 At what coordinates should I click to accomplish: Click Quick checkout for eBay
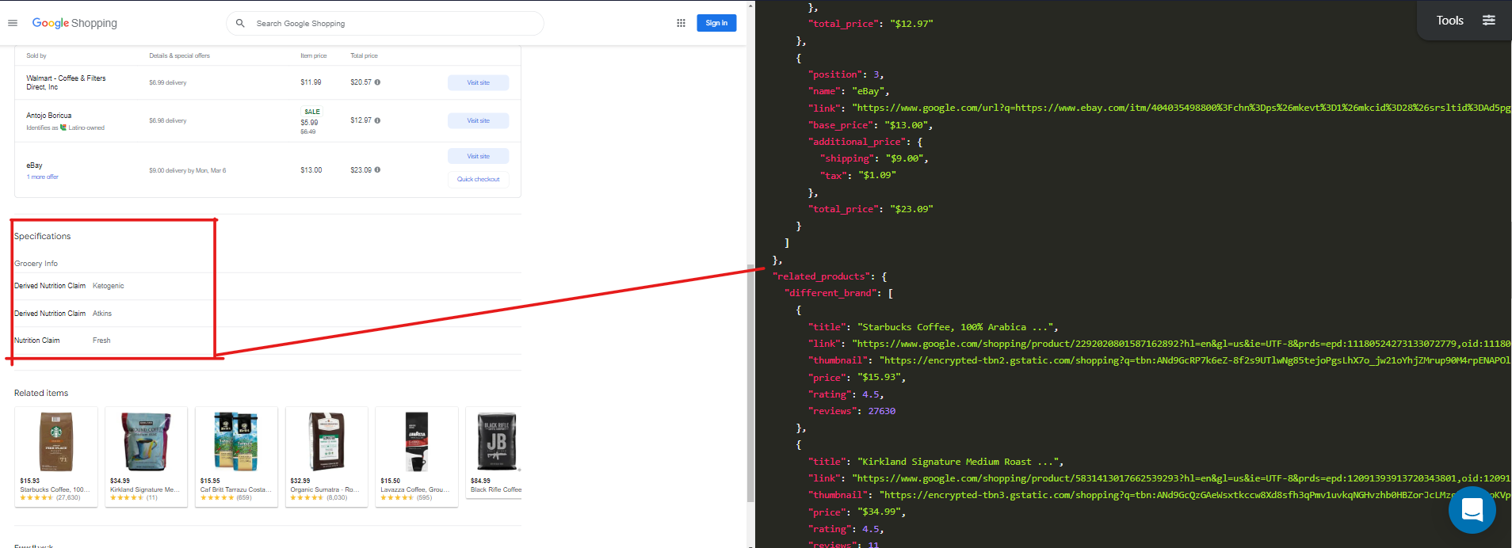(478, 179)
